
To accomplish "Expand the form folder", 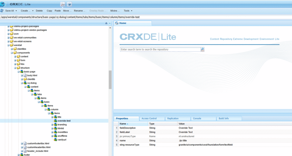I will coord(15,60).
